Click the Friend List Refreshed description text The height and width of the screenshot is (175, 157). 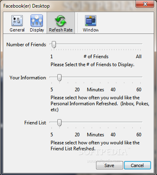(x=95, y=146)
